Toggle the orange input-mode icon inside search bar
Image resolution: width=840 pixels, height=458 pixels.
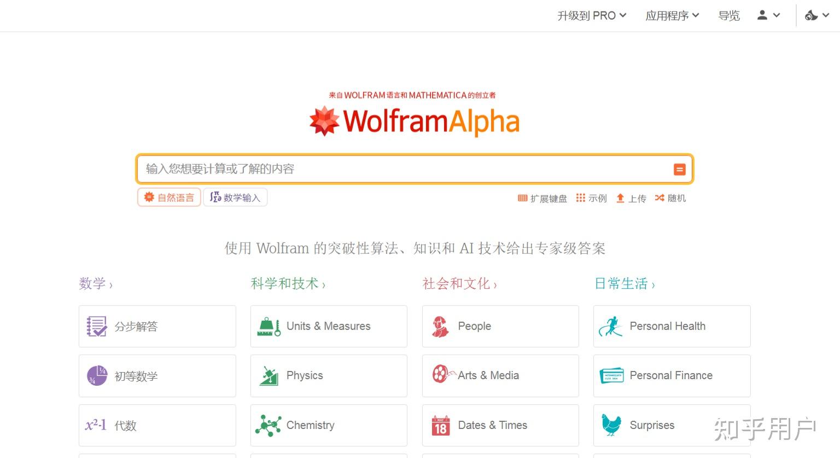click(679, 169)
